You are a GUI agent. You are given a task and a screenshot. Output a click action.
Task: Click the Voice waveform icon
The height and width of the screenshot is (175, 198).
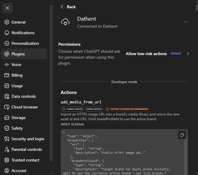[7, 65]
